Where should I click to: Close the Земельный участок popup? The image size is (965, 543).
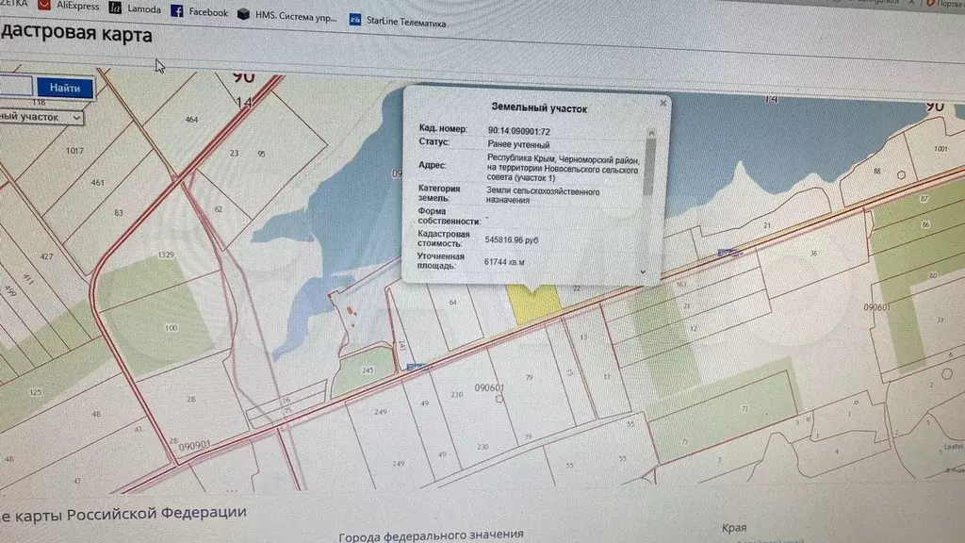(x=662, y=103)
